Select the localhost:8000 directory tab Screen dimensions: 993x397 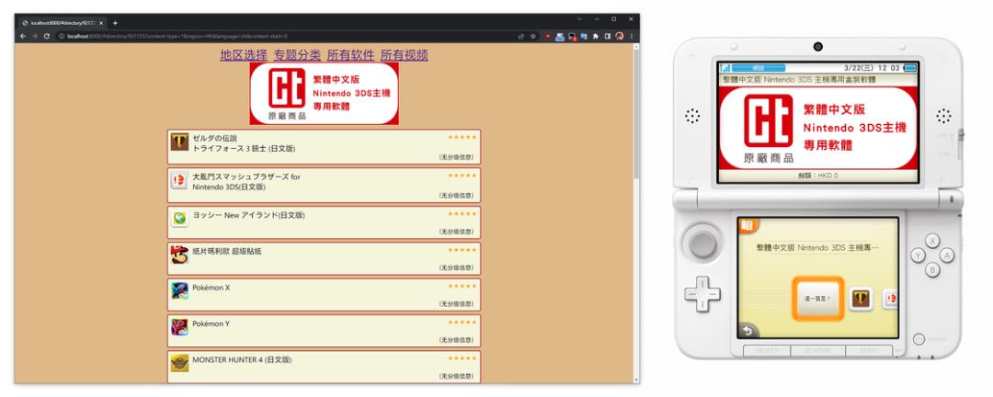click(x=63, y=23)
